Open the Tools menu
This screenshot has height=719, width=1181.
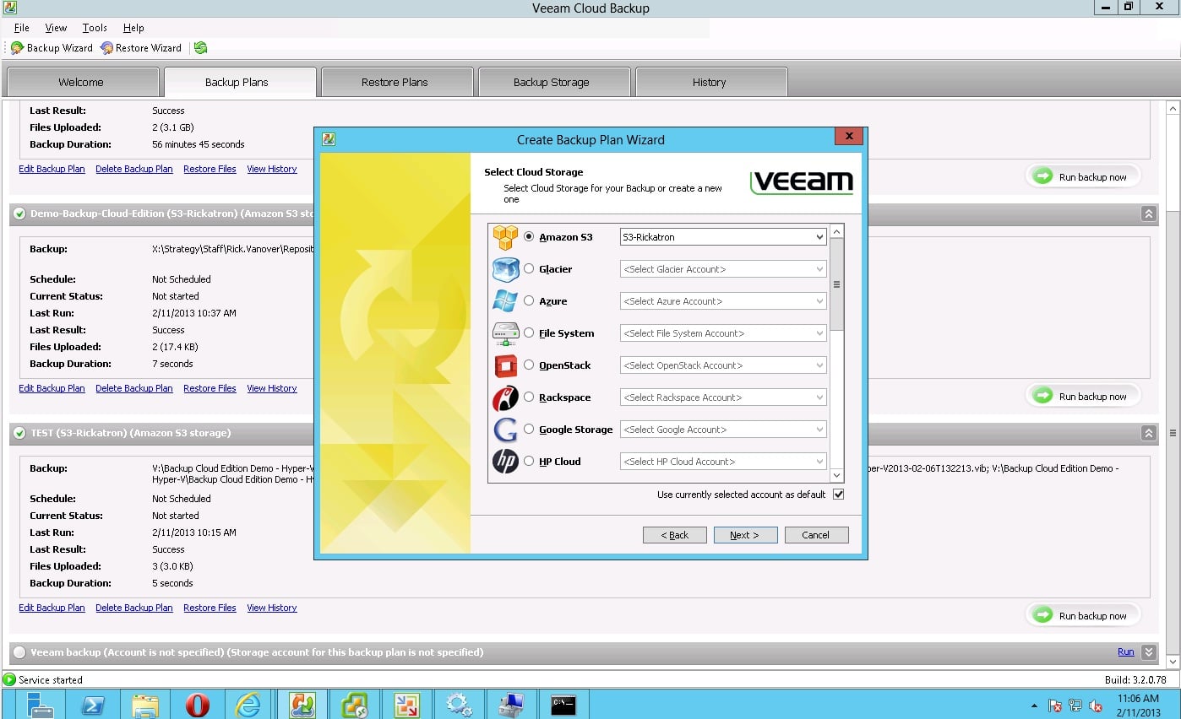click(x=95, y=28)
